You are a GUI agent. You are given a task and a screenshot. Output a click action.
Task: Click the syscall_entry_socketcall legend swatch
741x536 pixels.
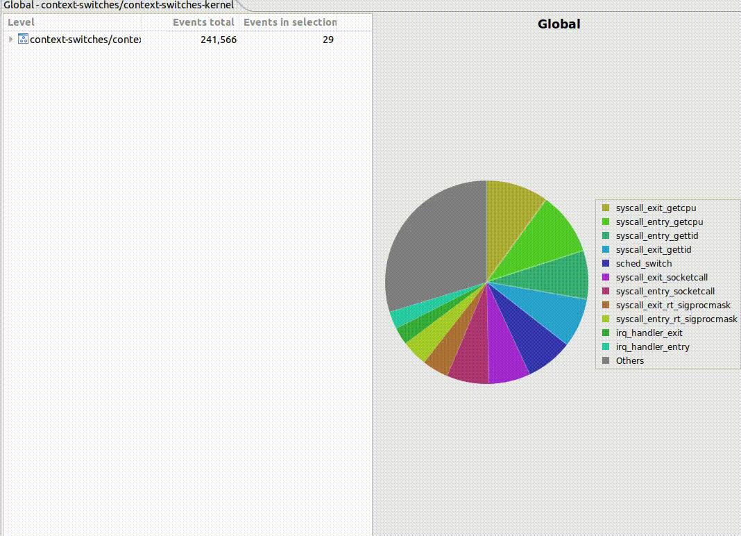tap(606, 291)
